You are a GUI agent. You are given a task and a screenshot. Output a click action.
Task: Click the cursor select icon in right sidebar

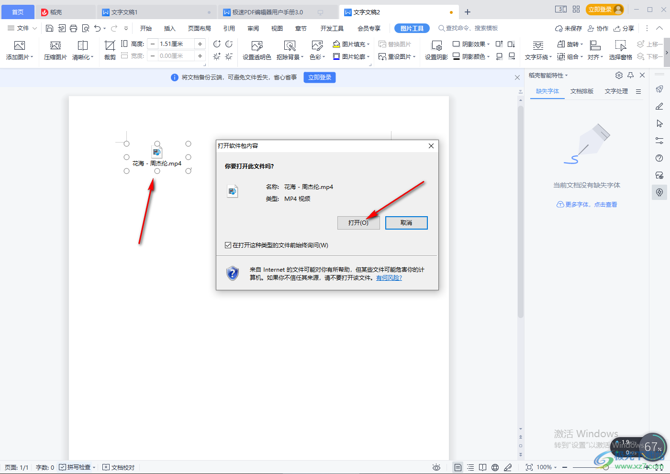click(659, 123)
